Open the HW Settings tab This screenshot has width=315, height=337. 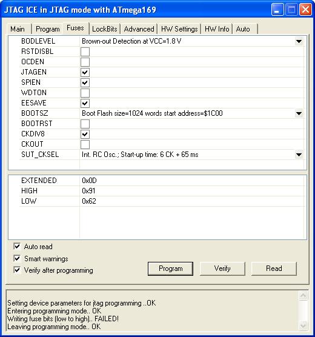pos(179,29)
